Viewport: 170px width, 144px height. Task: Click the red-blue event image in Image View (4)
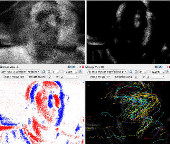[42, 113]
